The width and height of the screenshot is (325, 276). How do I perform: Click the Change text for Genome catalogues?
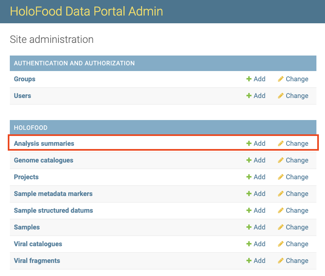(297, 160)
